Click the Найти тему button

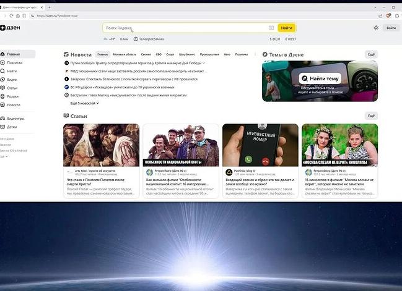click(x=320, y=78)
